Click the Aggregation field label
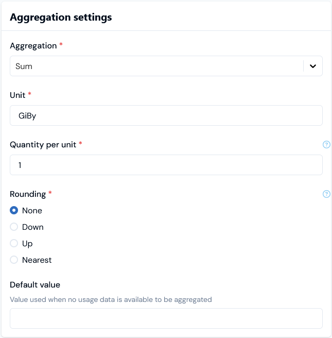Image resolution: width=332 pixels, height=338 pixels. (x=33, y=46)
